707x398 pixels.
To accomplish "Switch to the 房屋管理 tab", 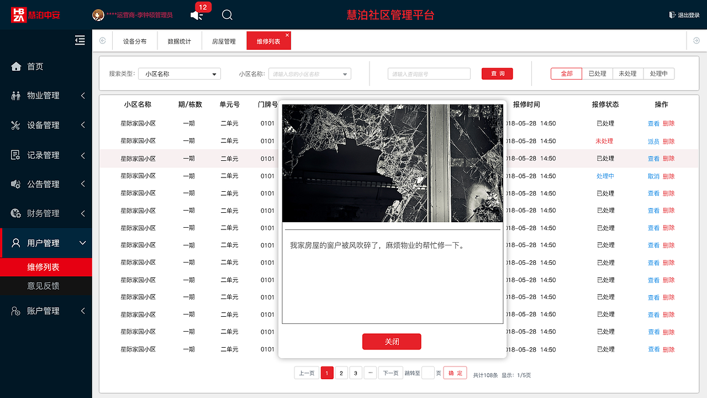I will coord(223,40).
